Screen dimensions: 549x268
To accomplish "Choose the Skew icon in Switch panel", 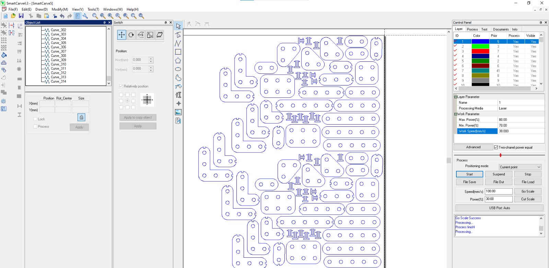I will tap(160, 35).
